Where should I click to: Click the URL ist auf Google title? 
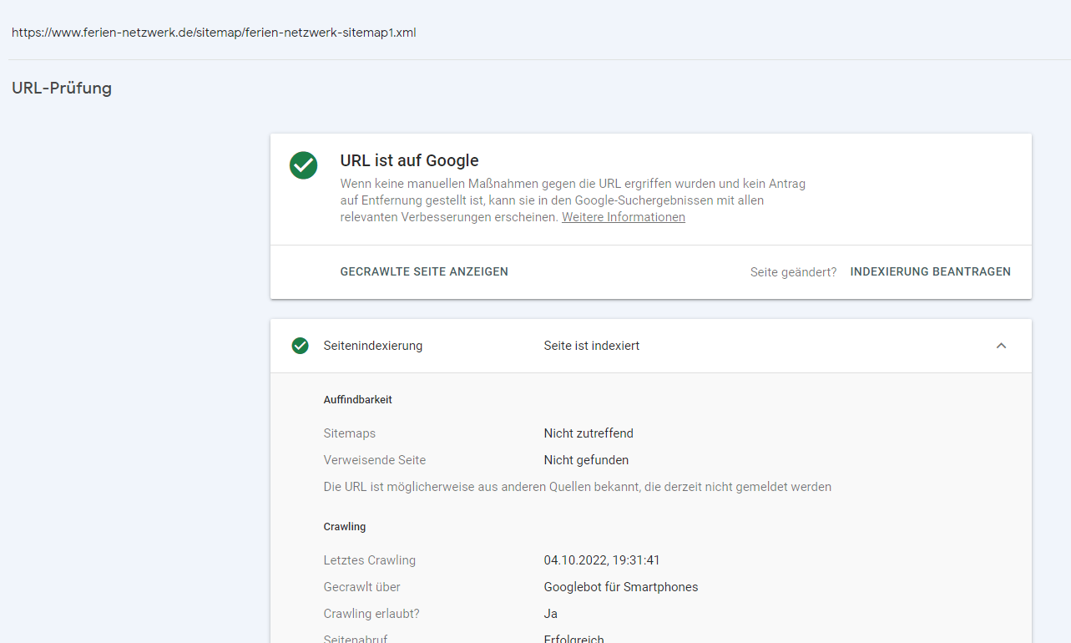(410, 160)
